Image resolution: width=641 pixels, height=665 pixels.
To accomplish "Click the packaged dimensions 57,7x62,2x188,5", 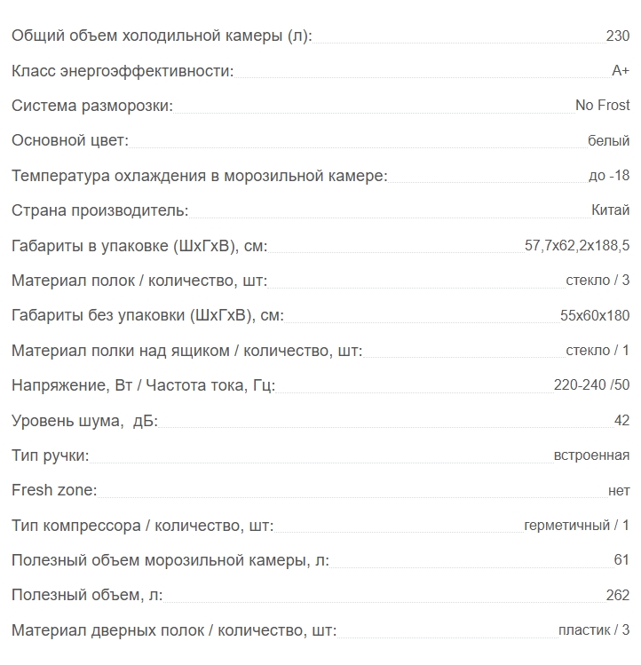I will click(x=577, y=246).
